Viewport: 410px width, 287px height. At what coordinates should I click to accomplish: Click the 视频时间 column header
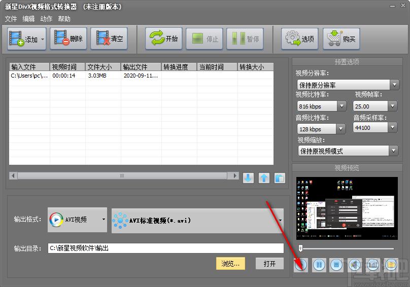(67, 67)
